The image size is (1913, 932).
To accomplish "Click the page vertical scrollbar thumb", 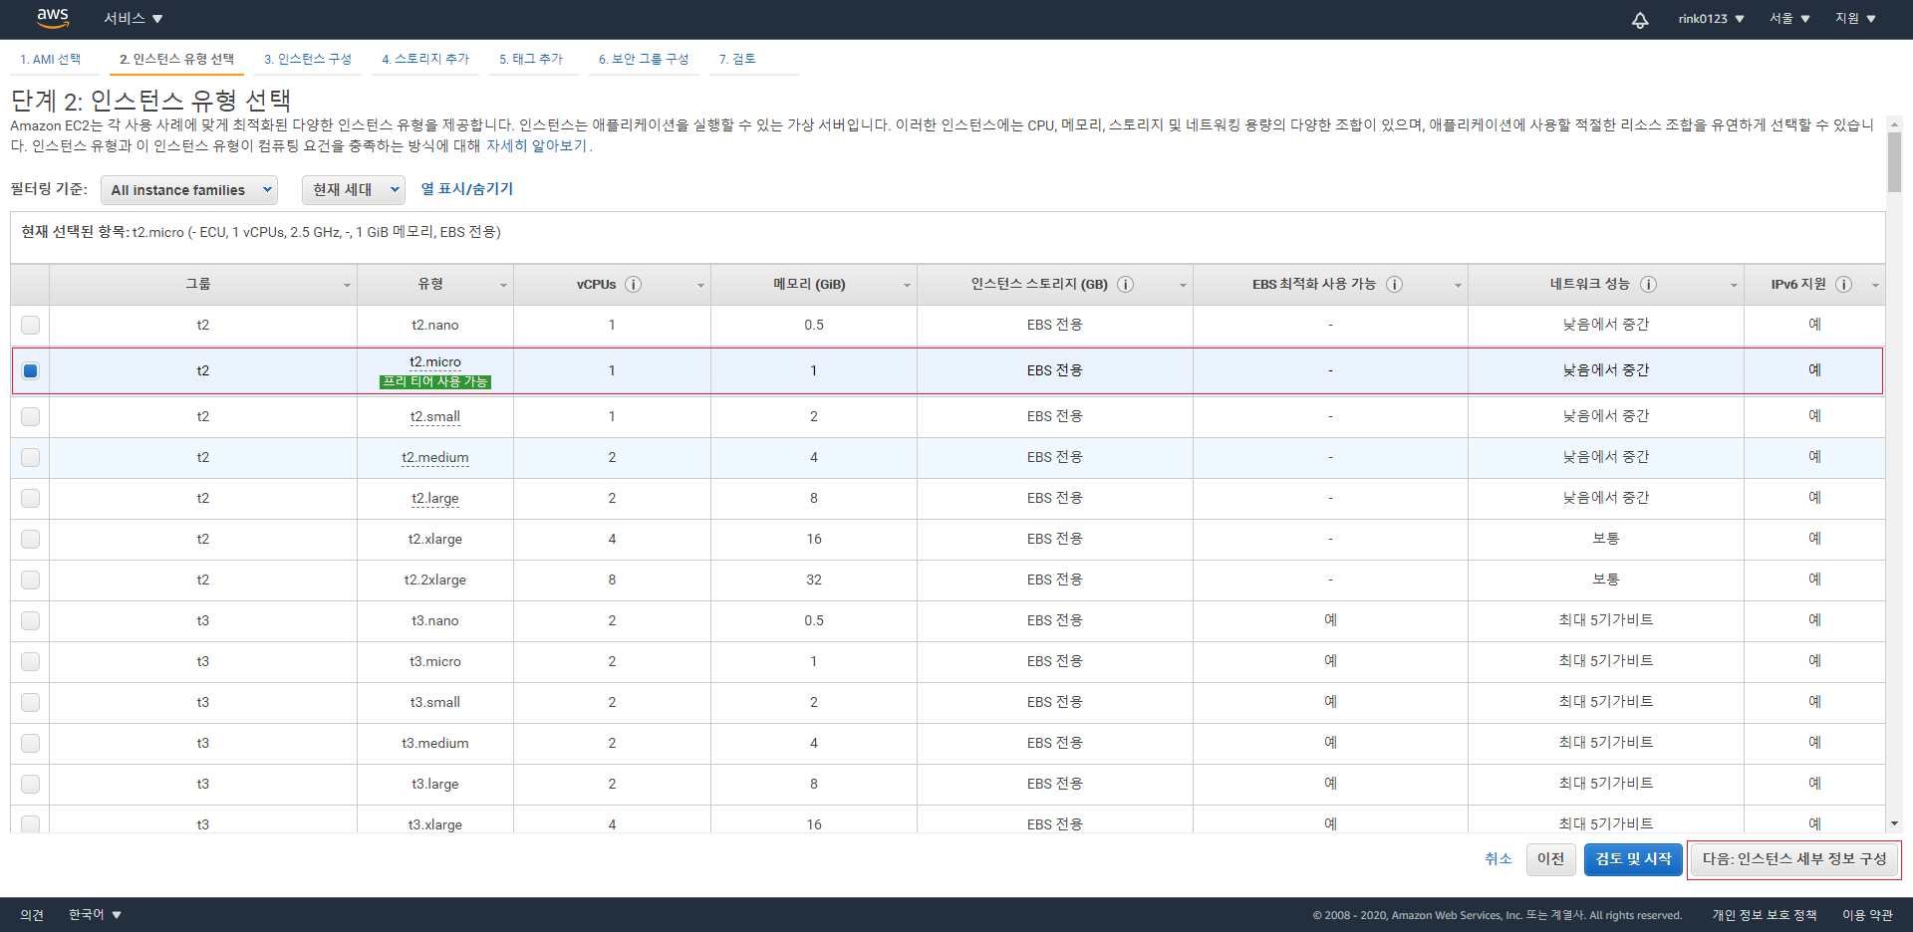I will pos(1894,162).
